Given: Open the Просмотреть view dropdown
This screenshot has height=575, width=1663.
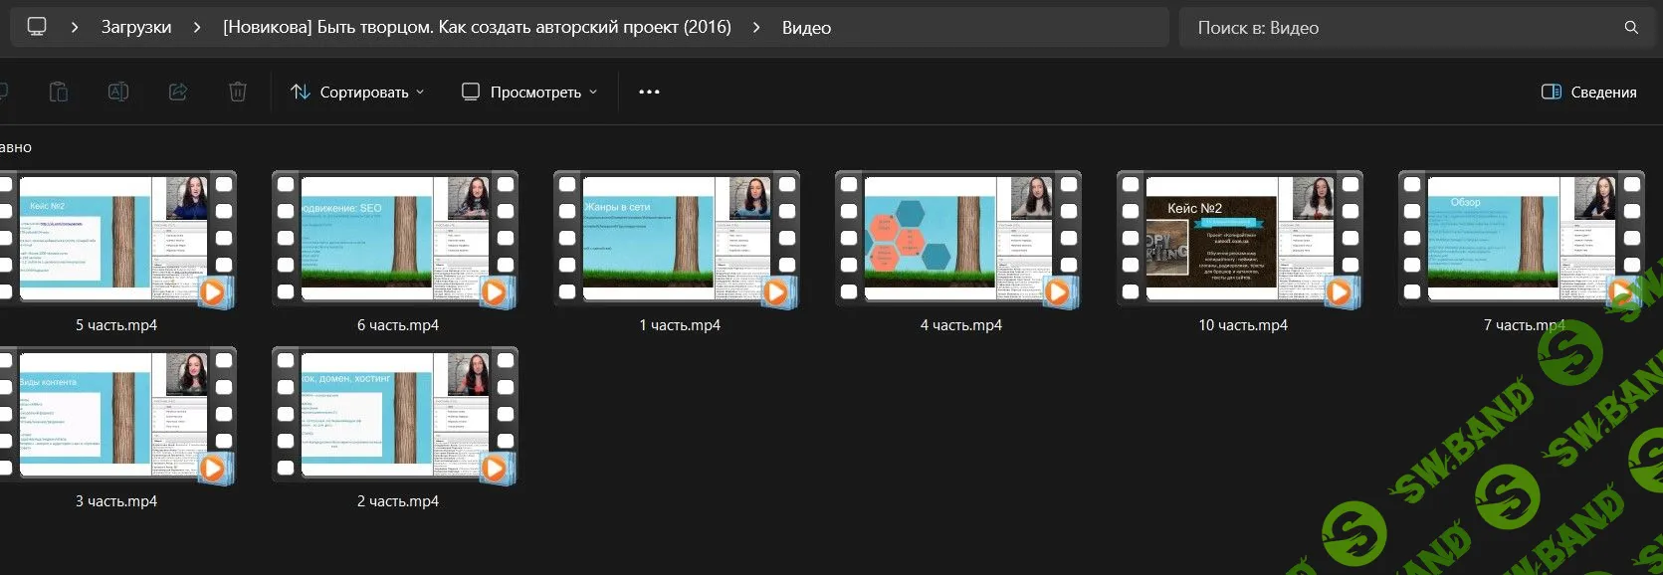Looking at the screenshot, I should (529, 92).
